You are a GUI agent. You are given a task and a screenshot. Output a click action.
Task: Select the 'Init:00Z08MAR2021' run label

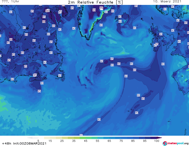(30, 143)
